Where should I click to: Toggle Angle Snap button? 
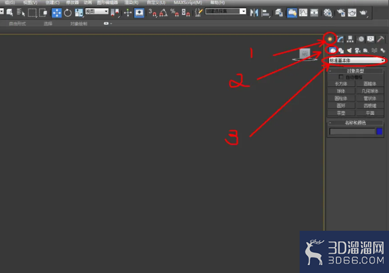(163, 12)
